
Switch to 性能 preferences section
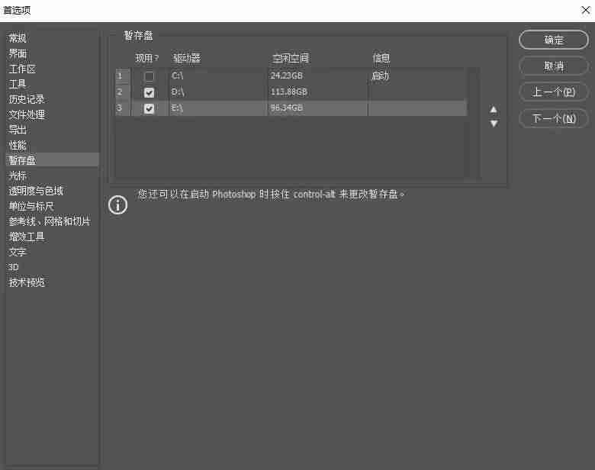click(18, 145)
